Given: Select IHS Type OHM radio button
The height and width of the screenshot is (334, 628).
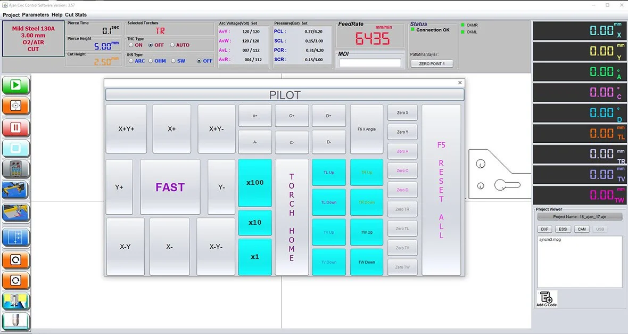Looking at the screenshot, I should point(151,61).
